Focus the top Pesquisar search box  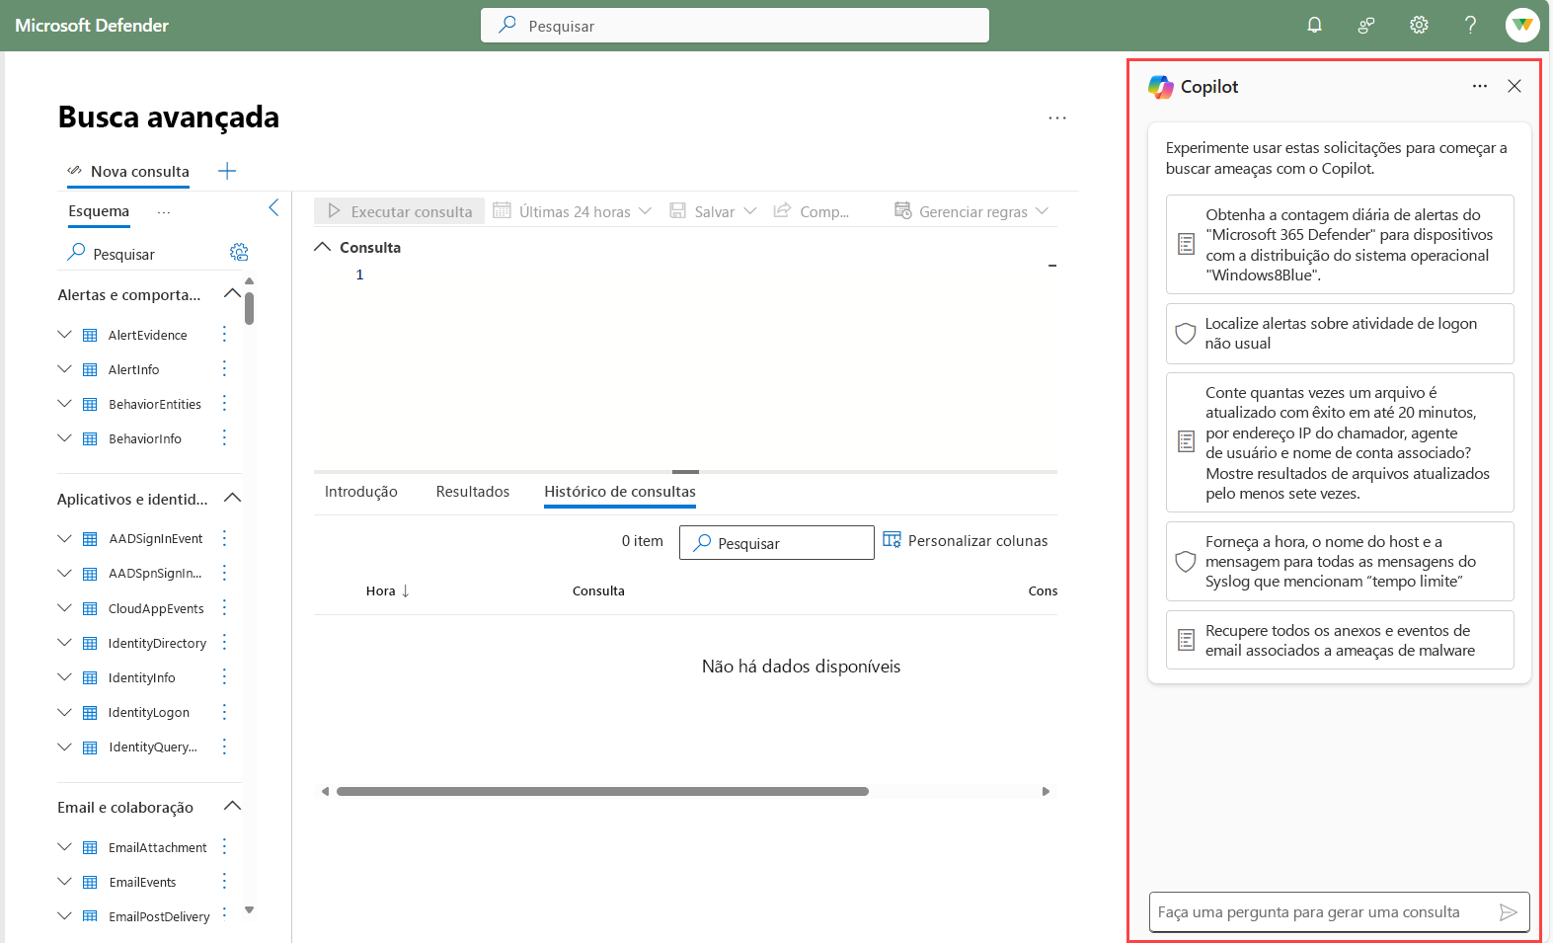coord(735,26)
